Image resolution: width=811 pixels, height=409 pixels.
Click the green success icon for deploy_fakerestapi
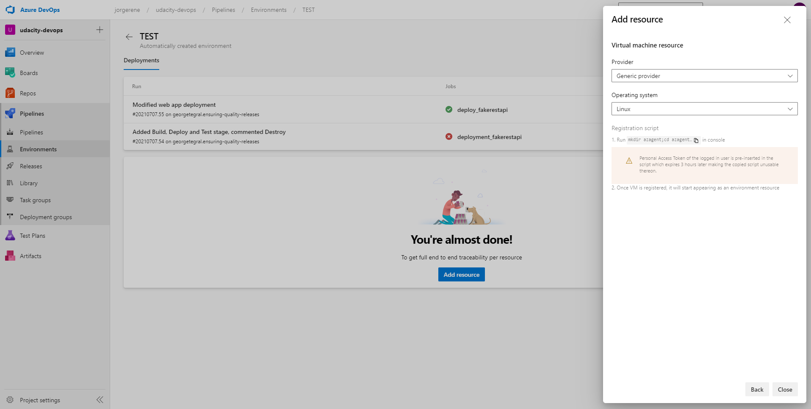click(x=449, y=109)
